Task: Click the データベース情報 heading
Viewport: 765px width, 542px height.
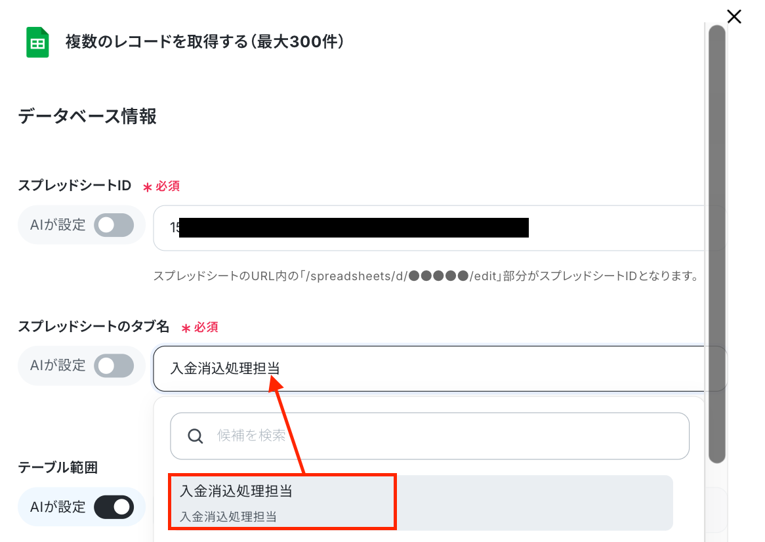Action: coord(87,117)
